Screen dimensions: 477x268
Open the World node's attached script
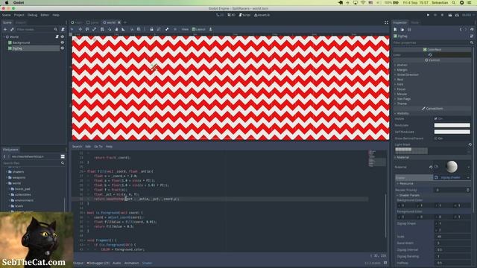(x=57, y=36)
